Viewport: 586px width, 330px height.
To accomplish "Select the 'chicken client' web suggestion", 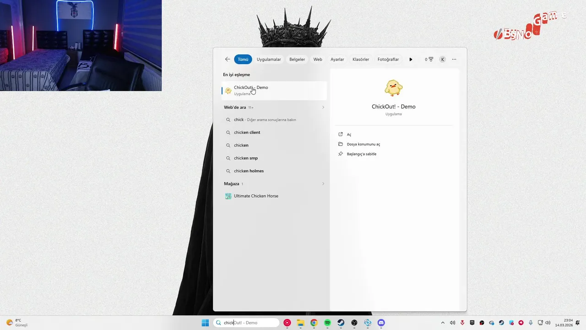I will pos(274,132).
